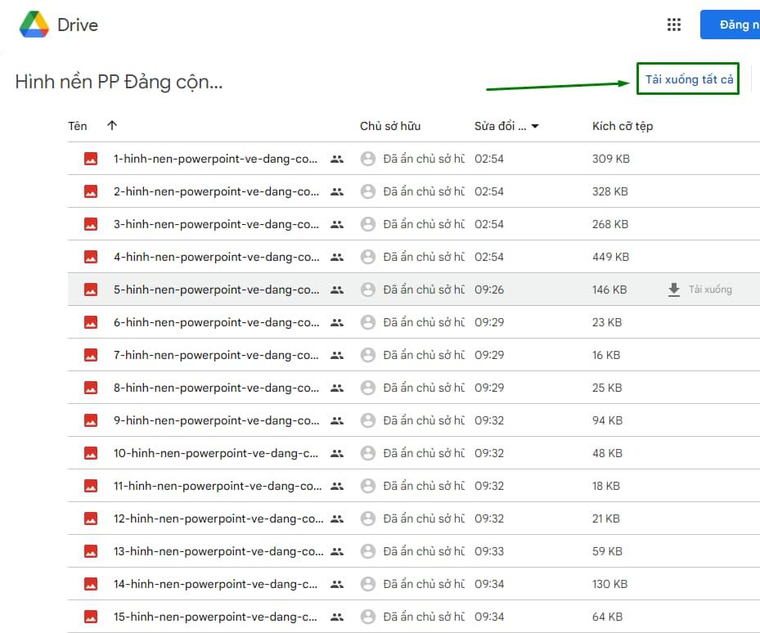Open file 2-hinh-nen-powerpoint-ve-dang-co
760x633 pixels.
point(217,191)
